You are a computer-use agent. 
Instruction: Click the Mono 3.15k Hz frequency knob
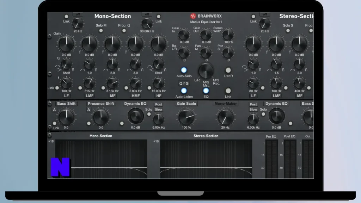pos(112,83)
